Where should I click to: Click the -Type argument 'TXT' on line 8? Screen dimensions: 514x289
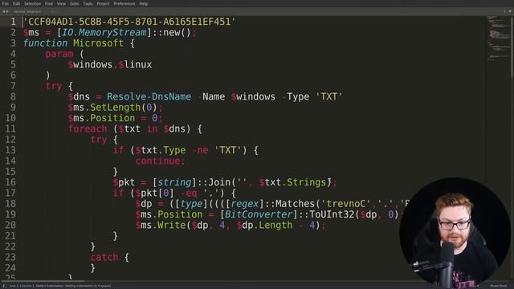(328, 96)
